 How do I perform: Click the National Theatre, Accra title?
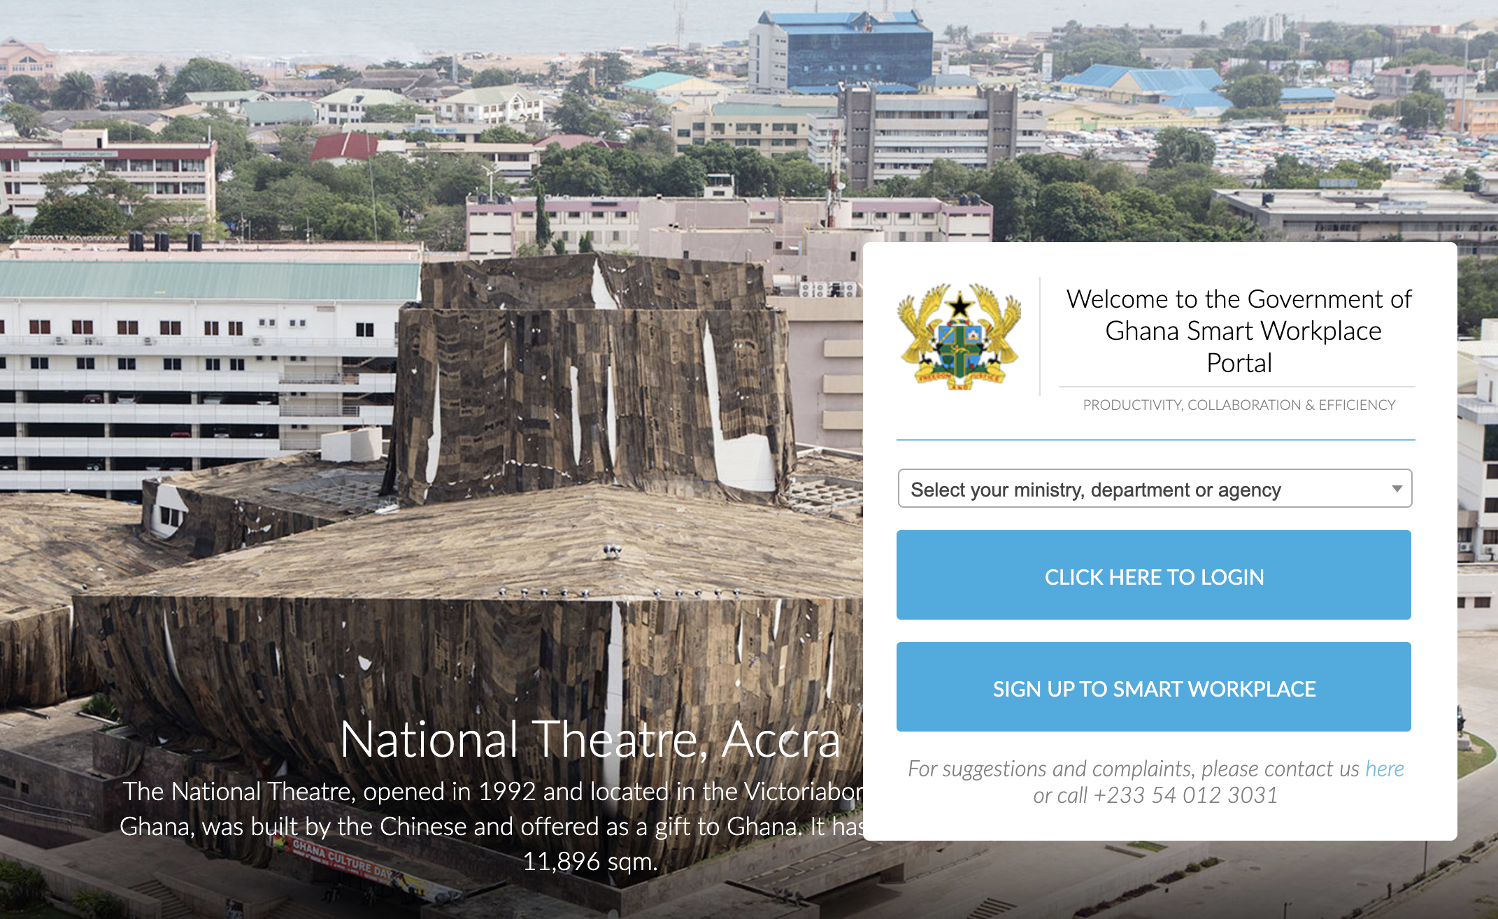coord(590,739)
